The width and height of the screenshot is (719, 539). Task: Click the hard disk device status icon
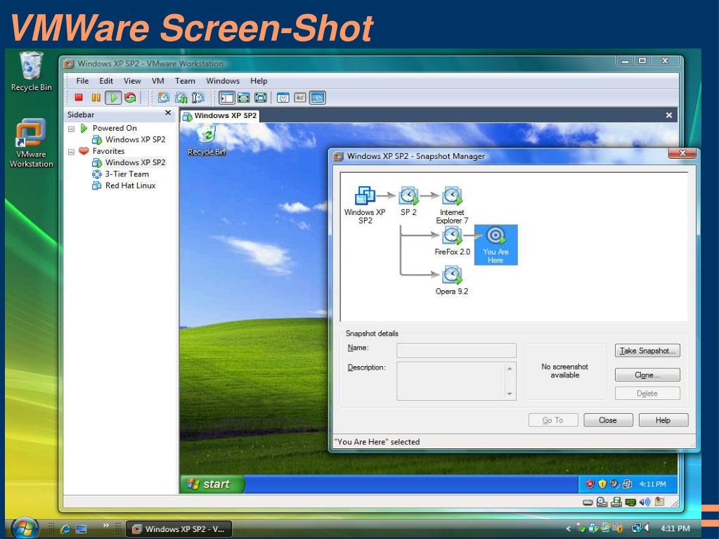click(x=588, y=502)
